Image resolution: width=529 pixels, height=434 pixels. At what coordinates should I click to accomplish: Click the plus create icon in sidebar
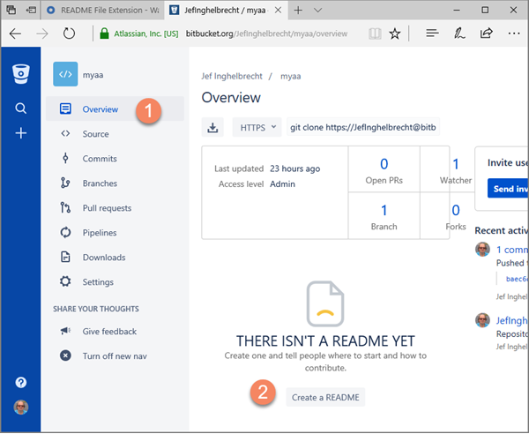pos(21,133)
